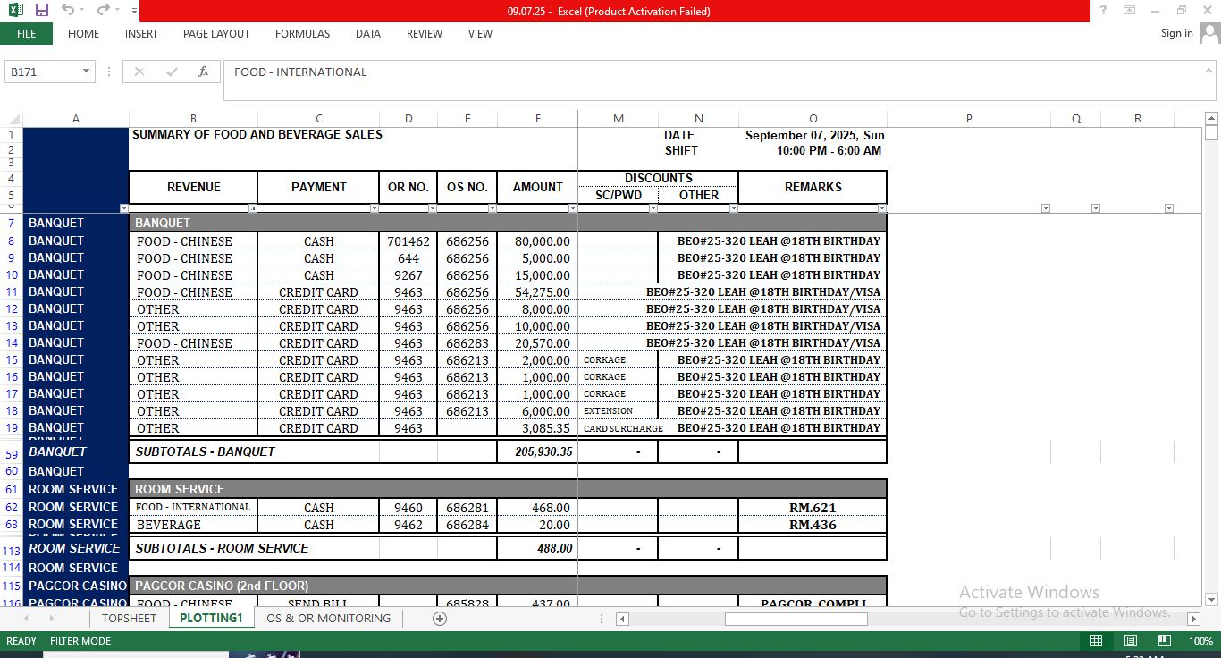Viewport: 1221px width, 658px height.
Task: Select the EXTENSION discount cell
Action: [x=618, y=411]
